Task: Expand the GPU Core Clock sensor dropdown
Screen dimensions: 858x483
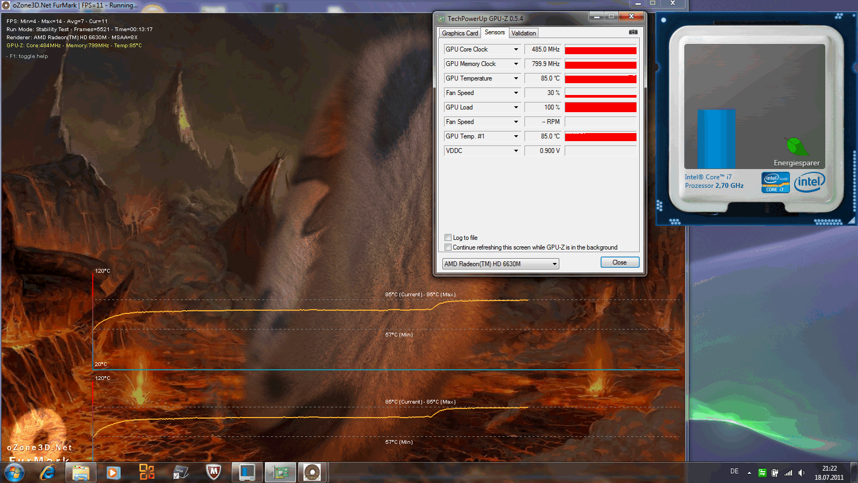Action: point(516,49)
